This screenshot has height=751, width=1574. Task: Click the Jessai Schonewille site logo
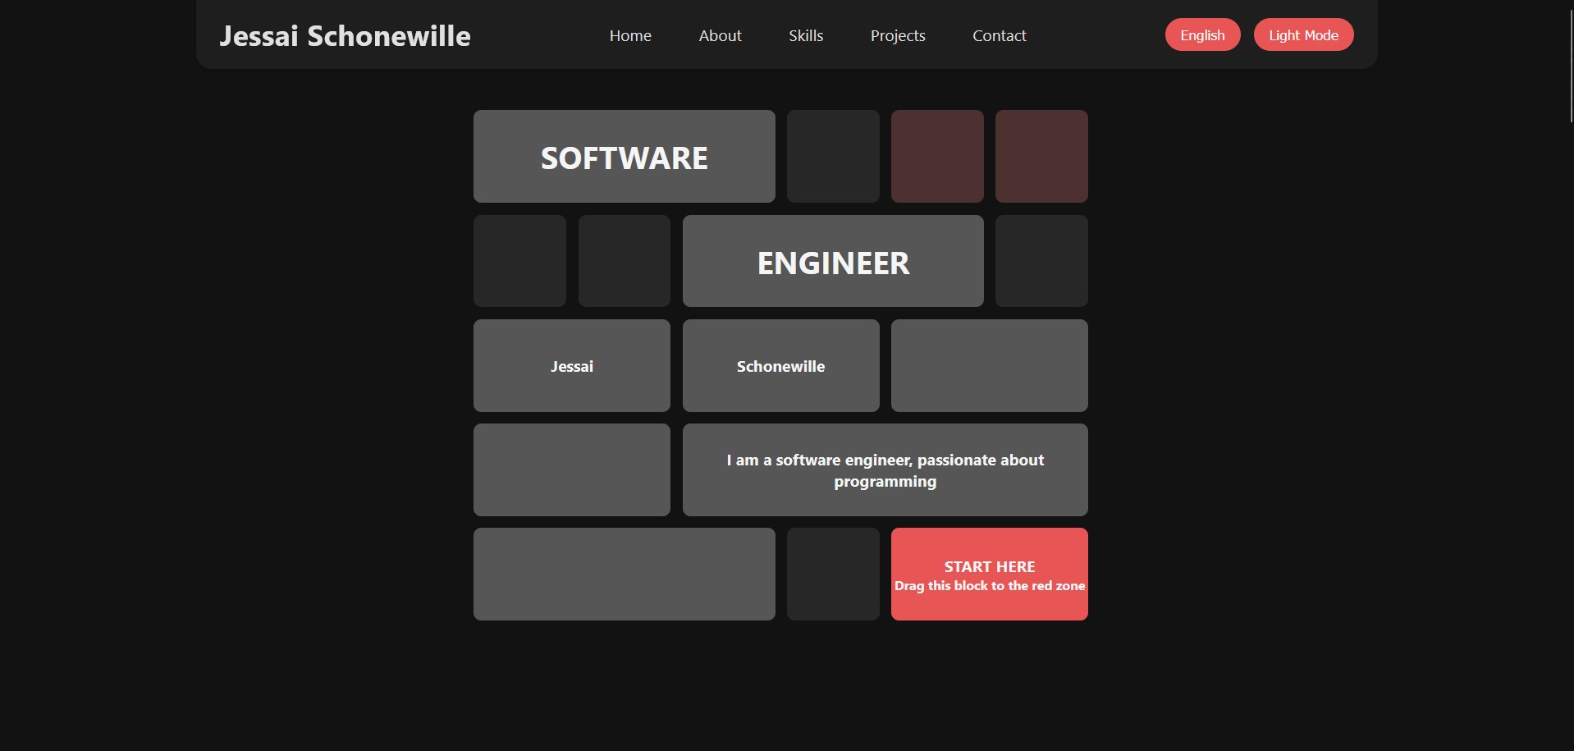tap(345, 36)
